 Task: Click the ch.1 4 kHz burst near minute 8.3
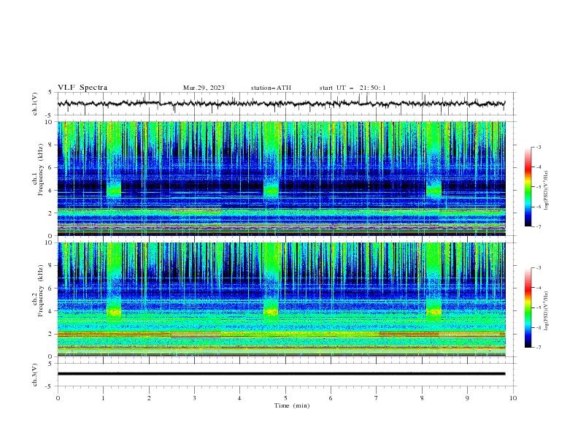tap(434, 190)
